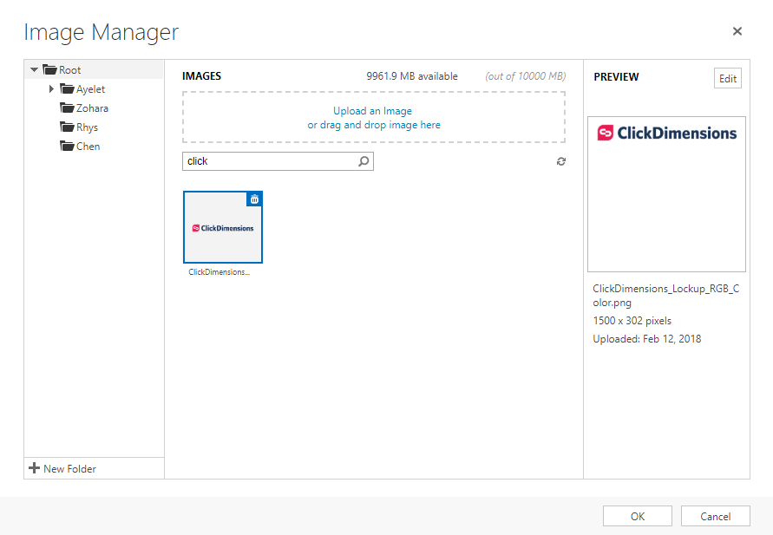Click the Image Manager title

tap(101, 32)
